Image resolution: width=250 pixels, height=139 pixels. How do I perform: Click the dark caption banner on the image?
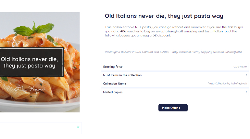tap(30, 62)
